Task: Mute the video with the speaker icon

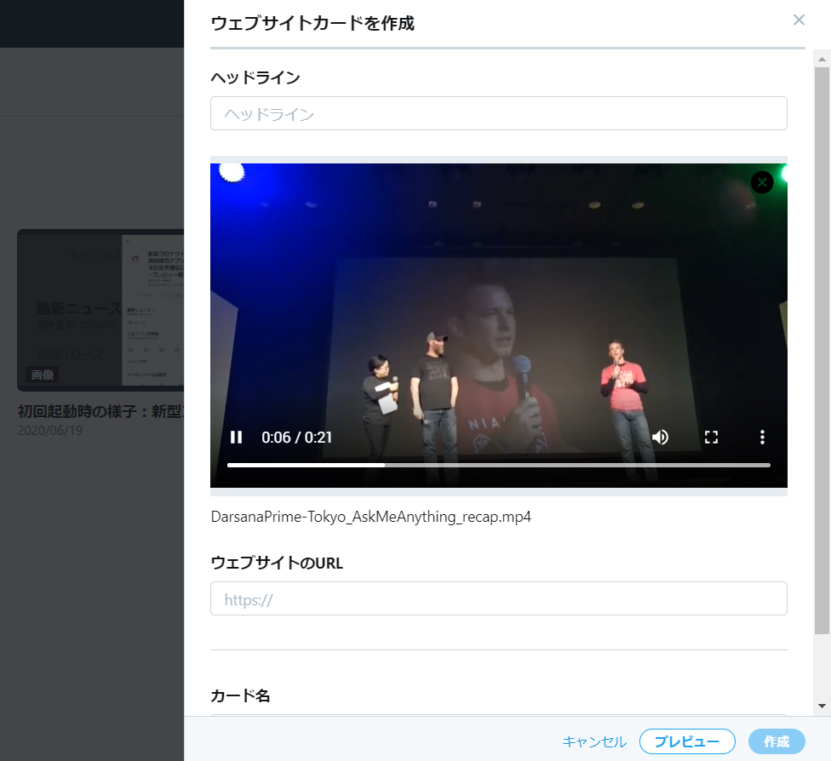Action: pos(661,438)
